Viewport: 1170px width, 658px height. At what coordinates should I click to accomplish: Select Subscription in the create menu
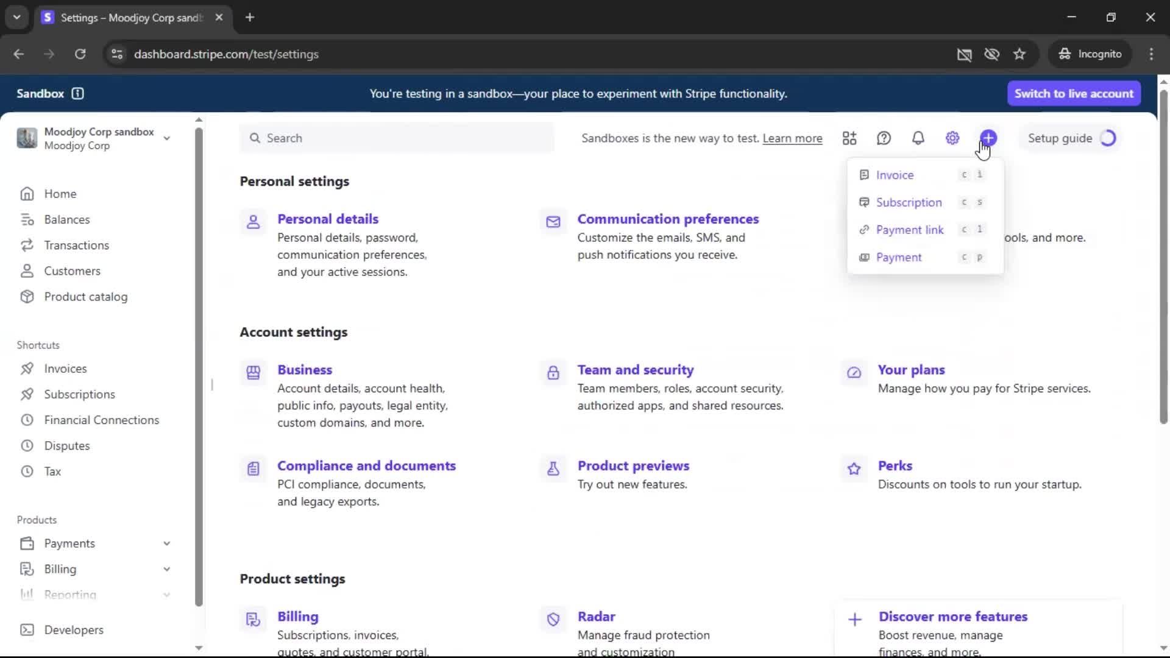tap(909, 202)
